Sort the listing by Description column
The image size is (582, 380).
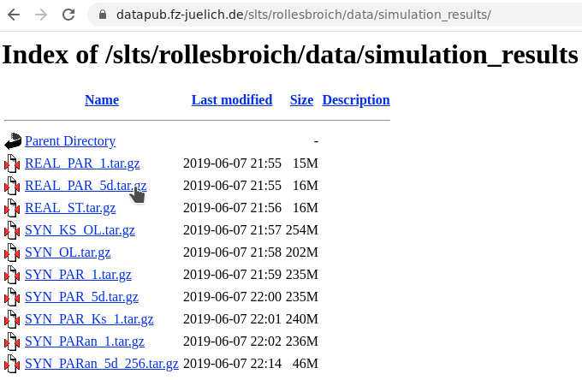click(355, 100)
